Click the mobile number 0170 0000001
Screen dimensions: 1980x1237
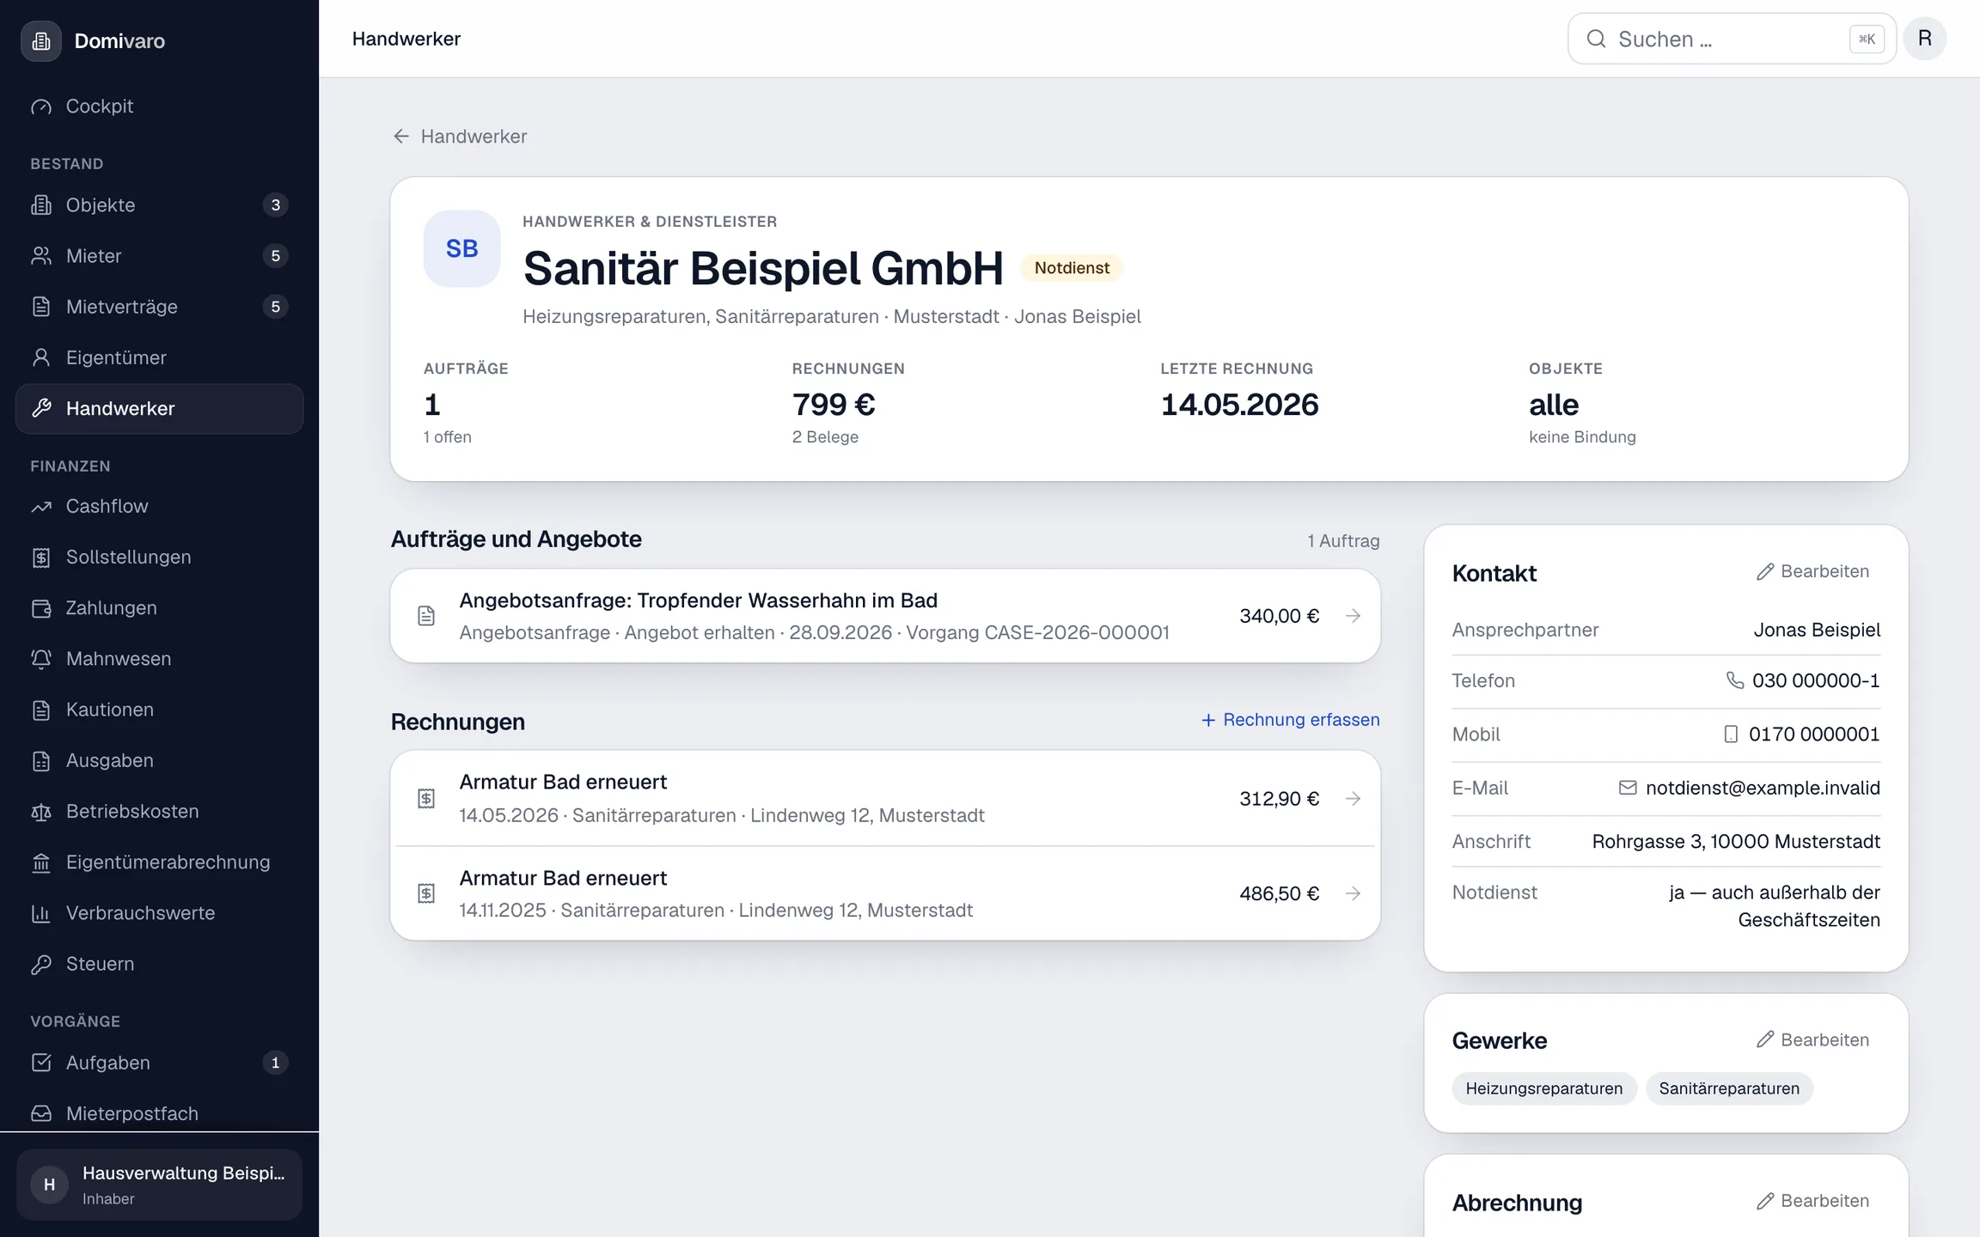pos(1814,734)
